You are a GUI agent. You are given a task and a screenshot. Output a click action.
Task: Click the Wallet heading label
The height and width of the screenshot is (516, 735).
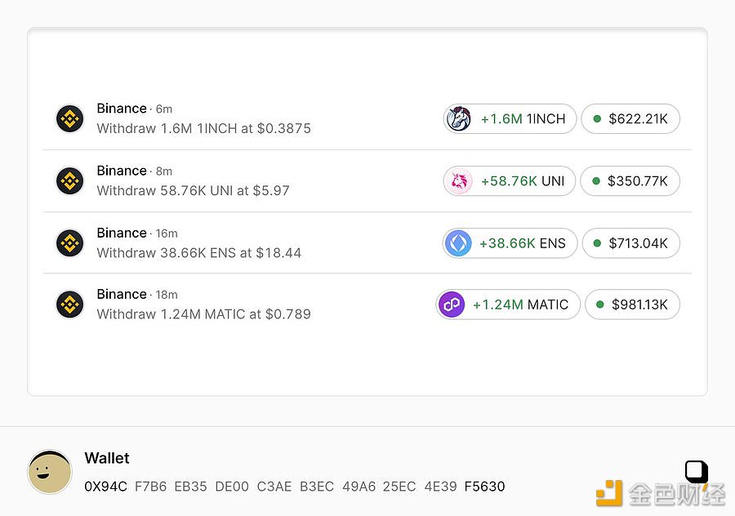tap(107, 458)
